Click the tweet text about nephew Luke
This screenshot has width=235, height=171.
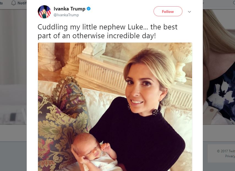(x=108, y=31)
